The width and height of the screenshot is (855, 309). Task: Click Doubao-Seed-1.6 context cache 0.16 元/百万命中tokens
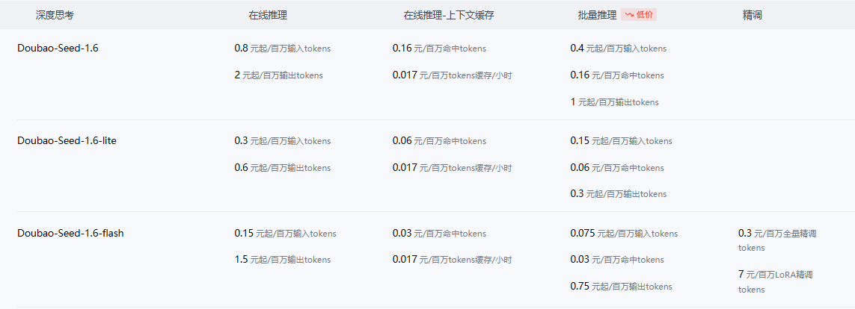click(439, 49)
